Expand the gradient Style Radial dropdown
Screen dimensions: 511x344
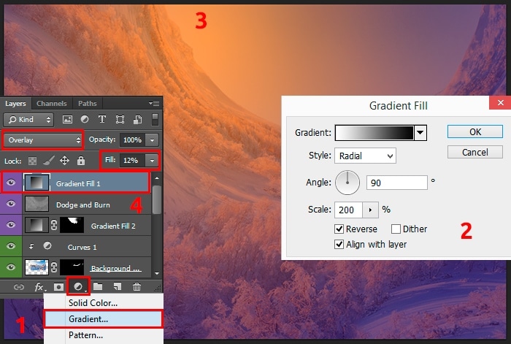point(365,156)
